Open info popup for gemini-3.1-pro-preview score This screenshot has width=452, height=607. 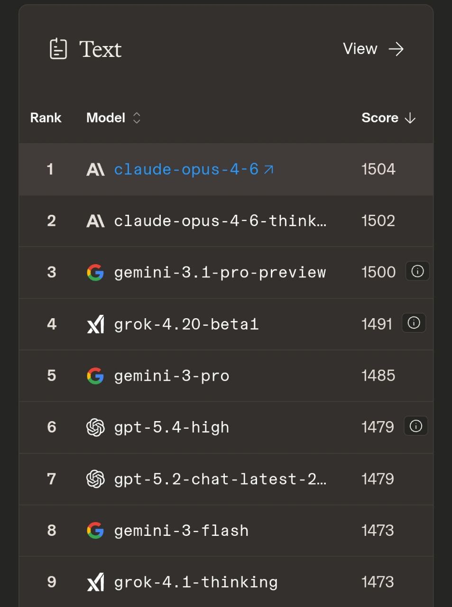pos(417,271)
